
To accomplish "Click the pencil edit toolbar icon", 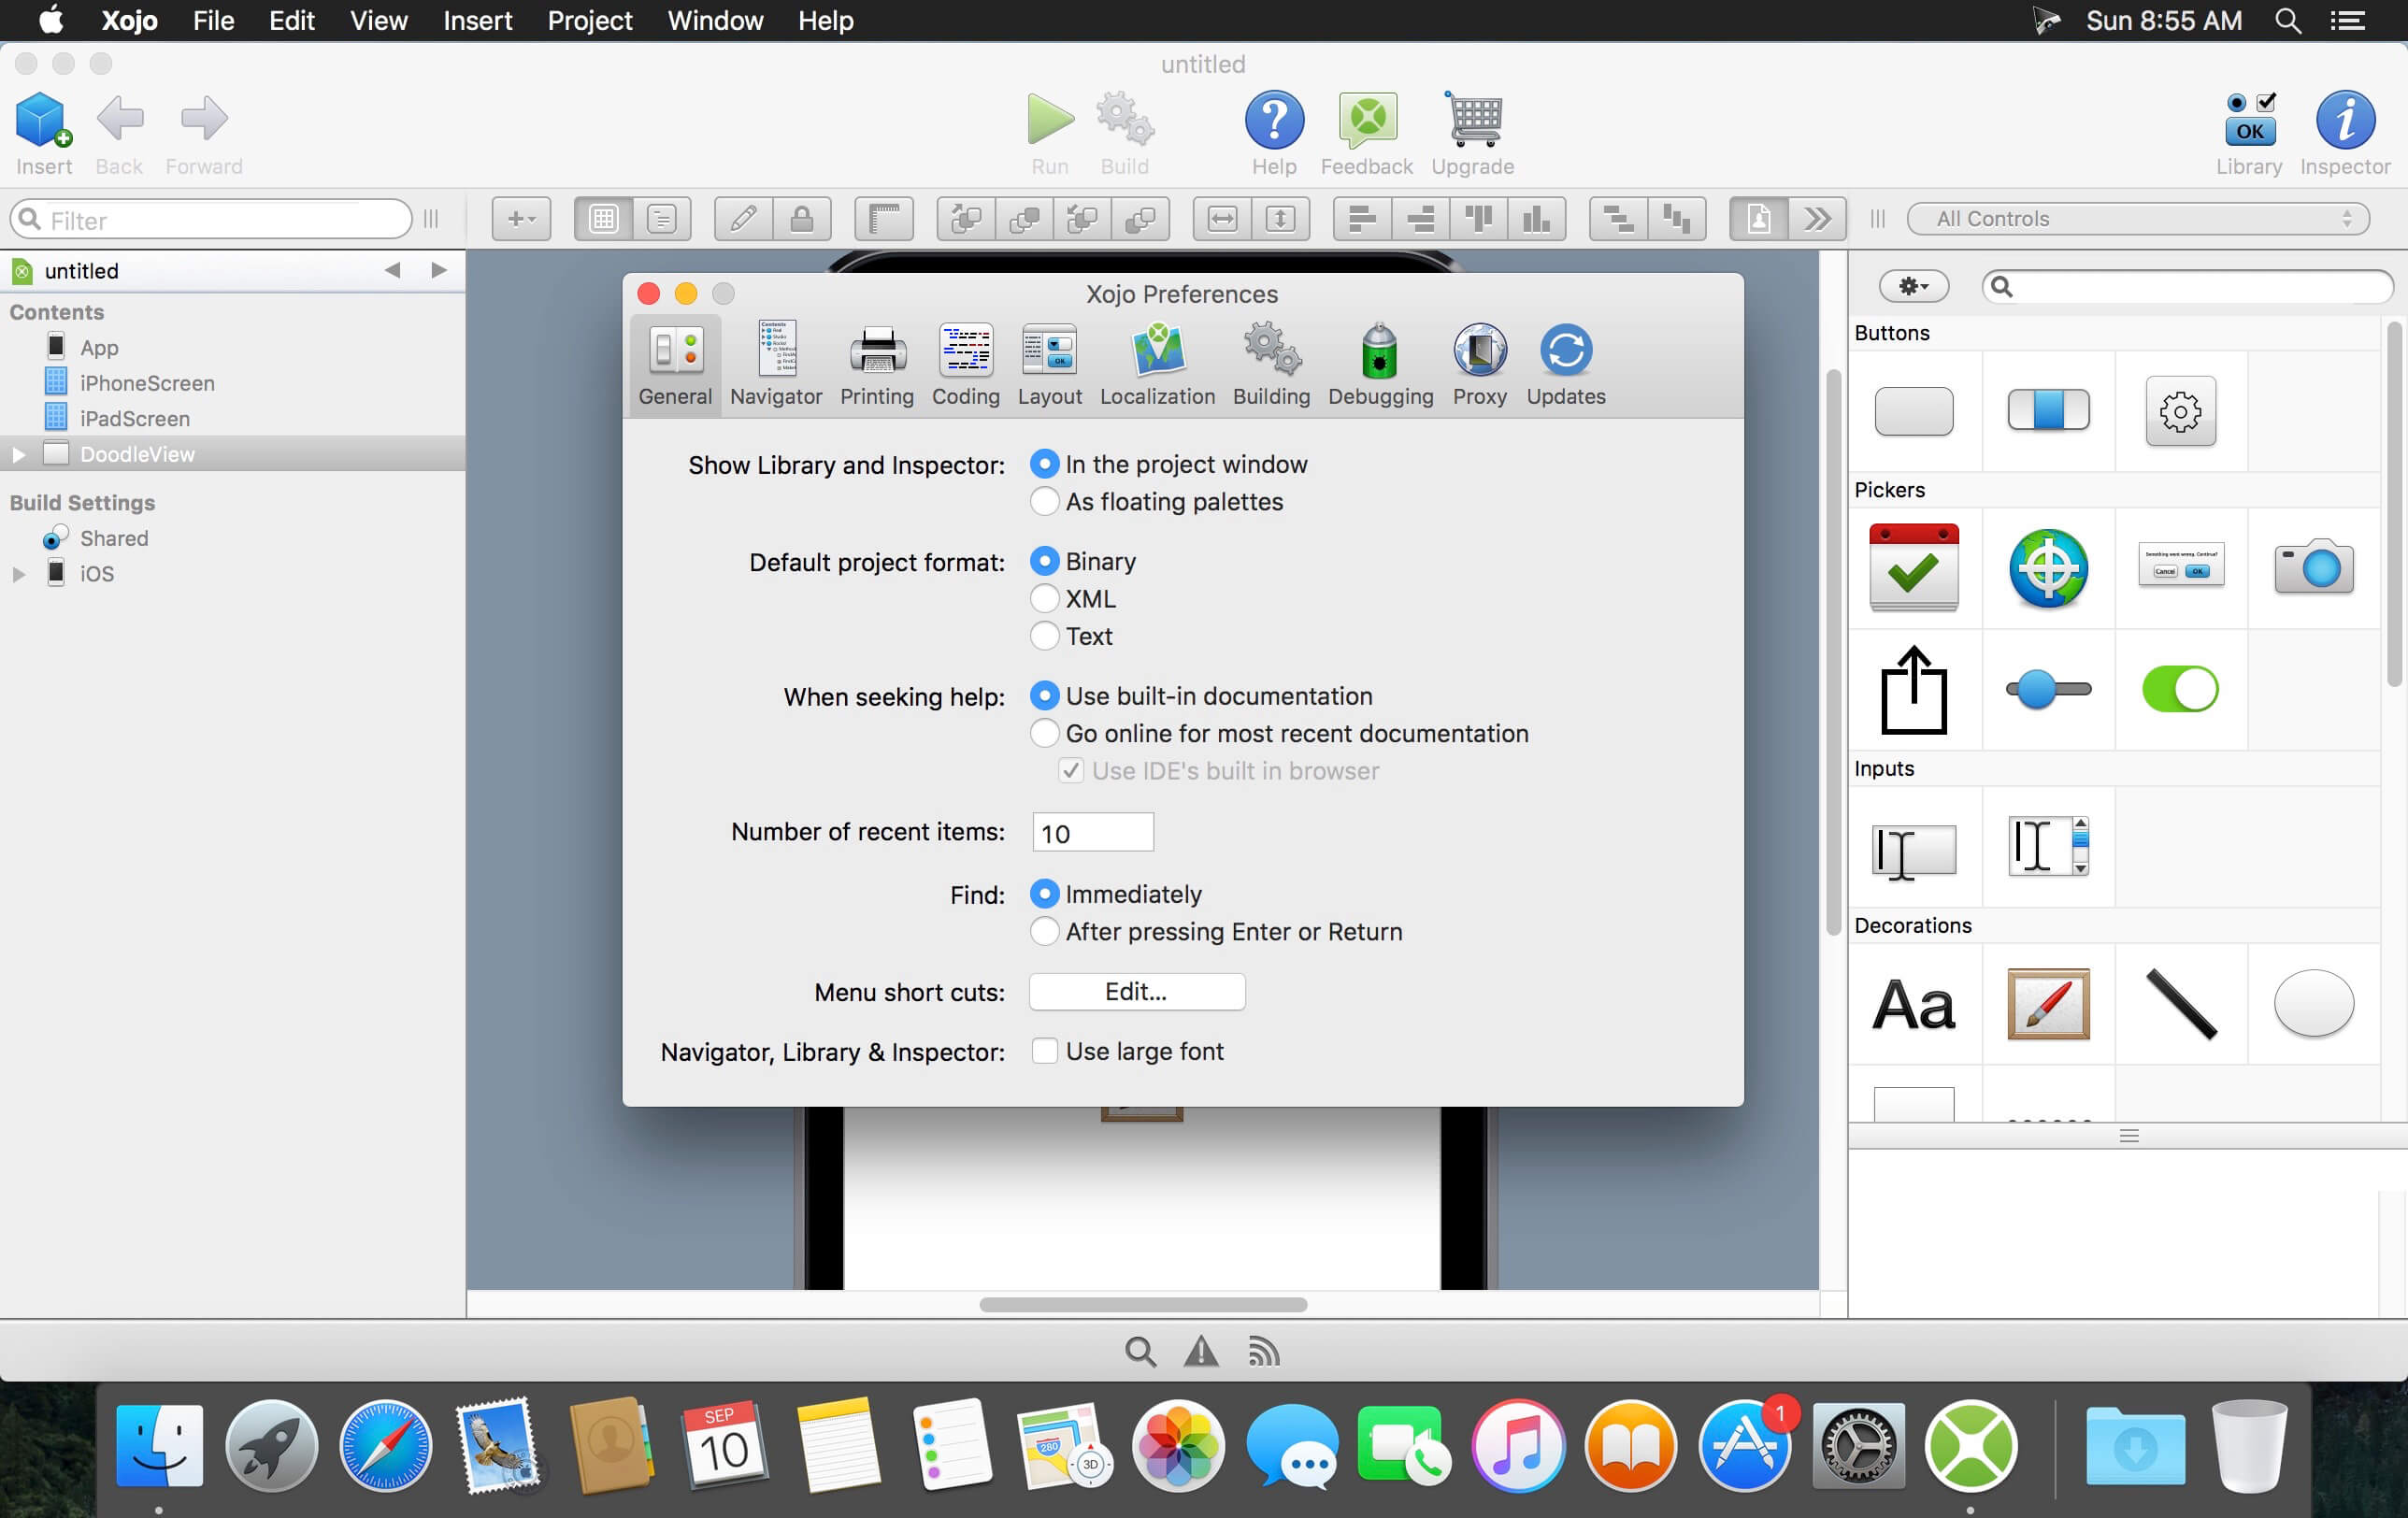I will (743, 218).
